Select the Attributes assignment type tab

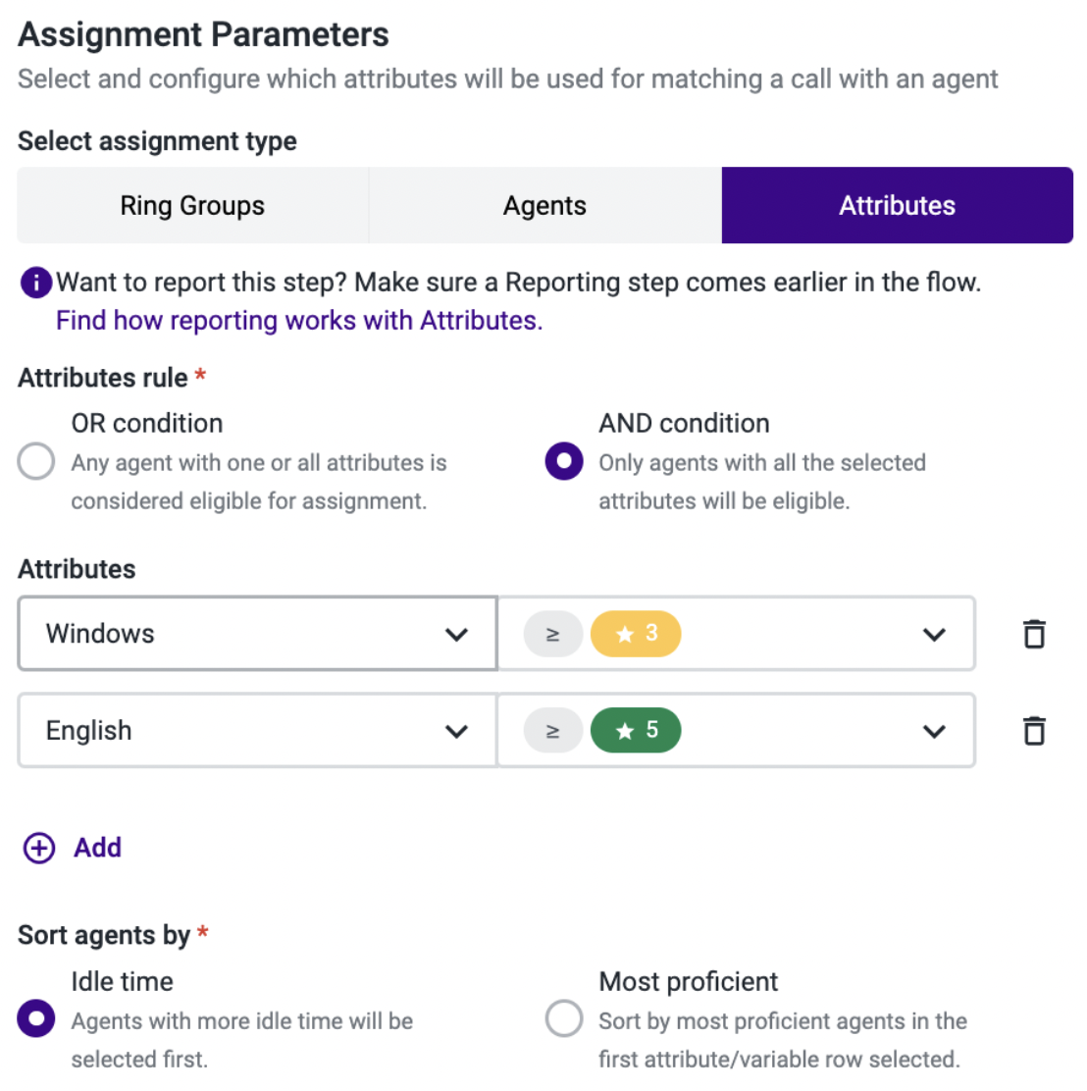pyautogui.click(x=897, y=205)
